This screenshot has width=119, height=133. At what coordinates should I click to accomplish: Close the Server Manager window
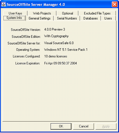(115, 4)
